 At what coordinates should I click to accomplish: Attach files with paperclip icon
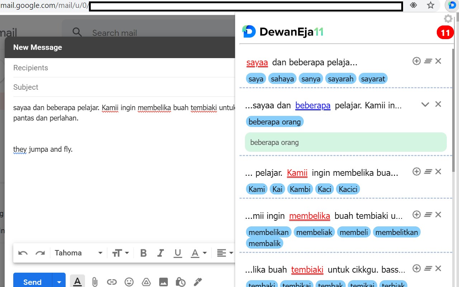pyautogui.click(x=95, y=282)
